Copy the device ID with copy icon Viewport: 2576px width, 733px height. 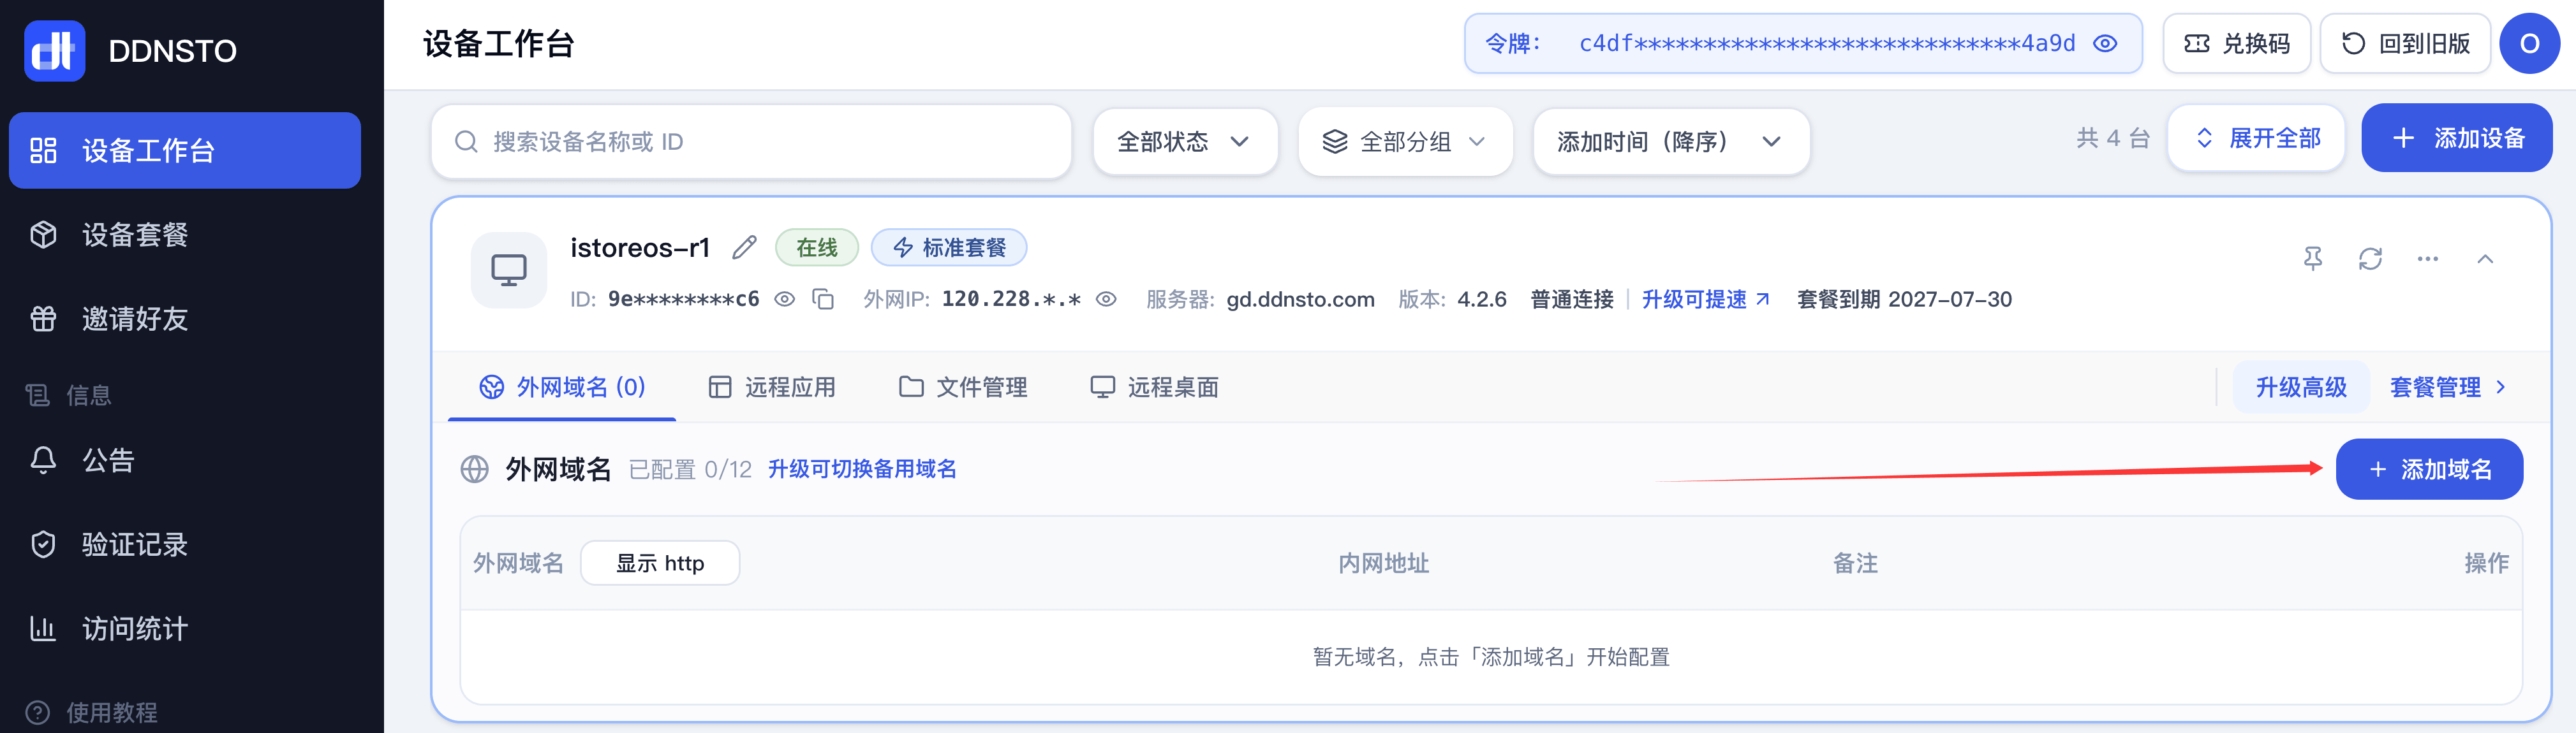tap(823, 298)
